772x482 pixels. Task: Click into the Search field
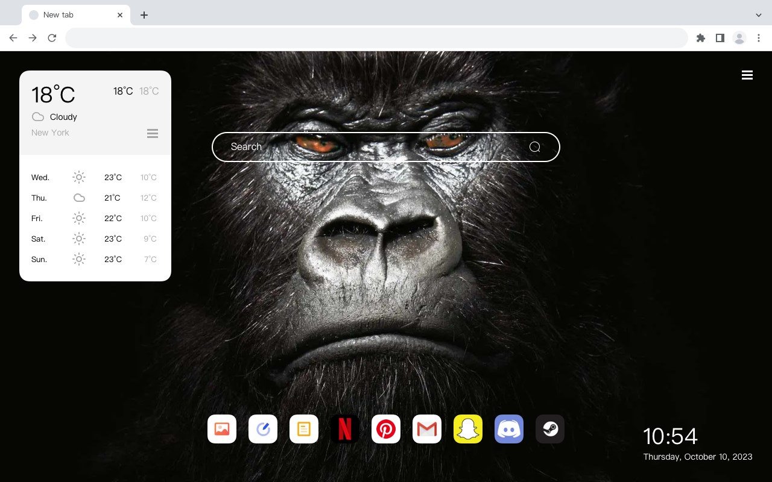(386, 147)
